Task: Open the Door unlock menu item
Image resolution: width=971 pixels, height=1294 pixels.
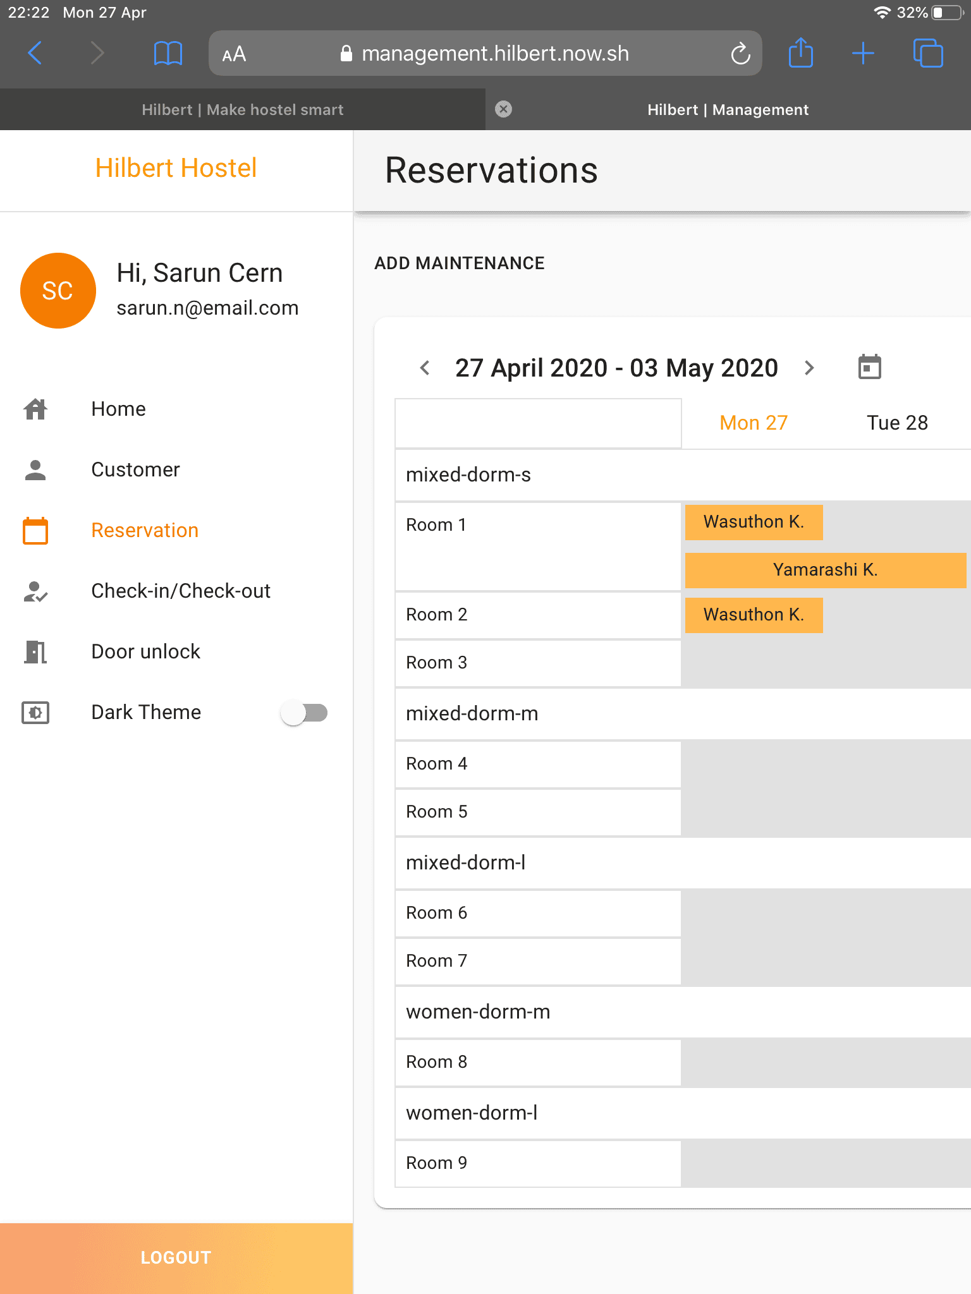Action: 176,651
